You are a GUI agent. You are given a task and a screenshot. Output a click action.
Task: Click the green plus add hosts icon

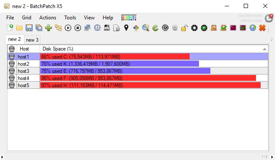point(49,28)
